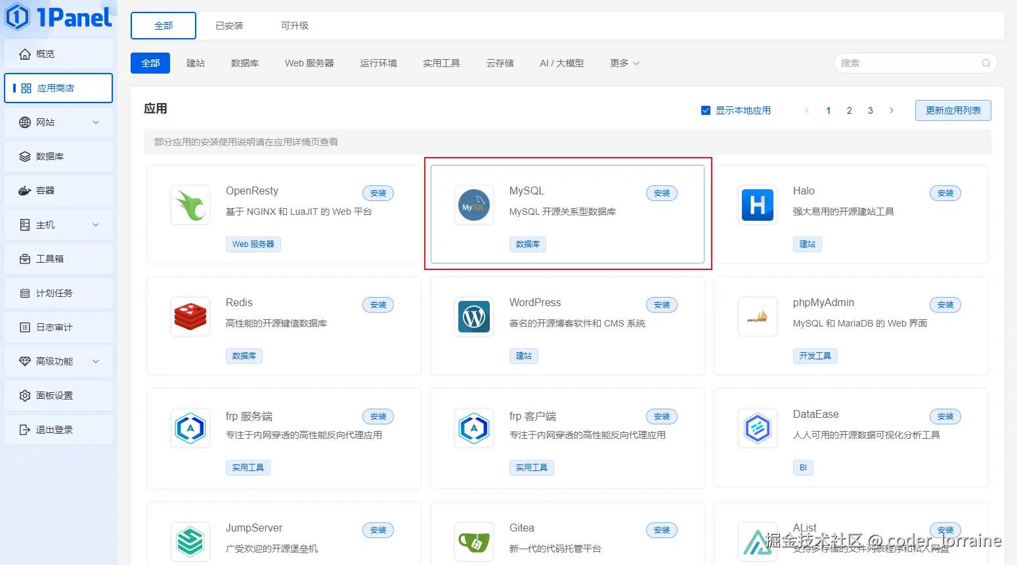Install the phpMyAdmin app
Screen dimensions: 1017x565
pyautogui.click(x=945, y=305)
